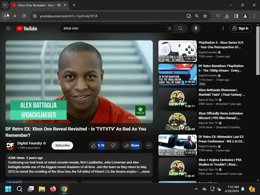Expand description with ...more
Image resolution: width=260 pixels, height=195 pixels.
tap(144, 171)
